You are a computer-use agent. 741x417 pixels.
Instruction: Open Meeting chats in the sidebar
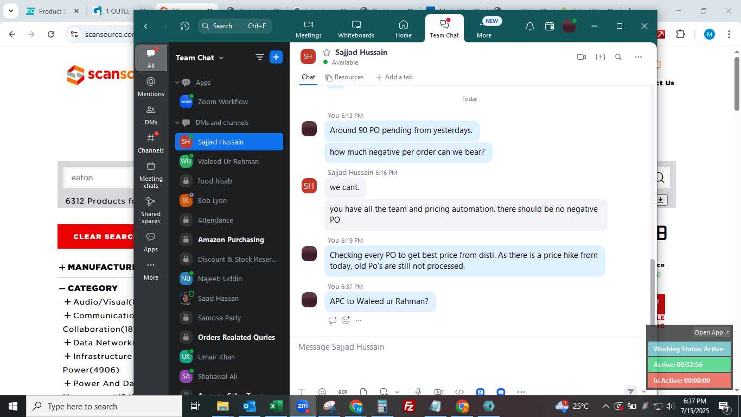(x=151, y=174)
